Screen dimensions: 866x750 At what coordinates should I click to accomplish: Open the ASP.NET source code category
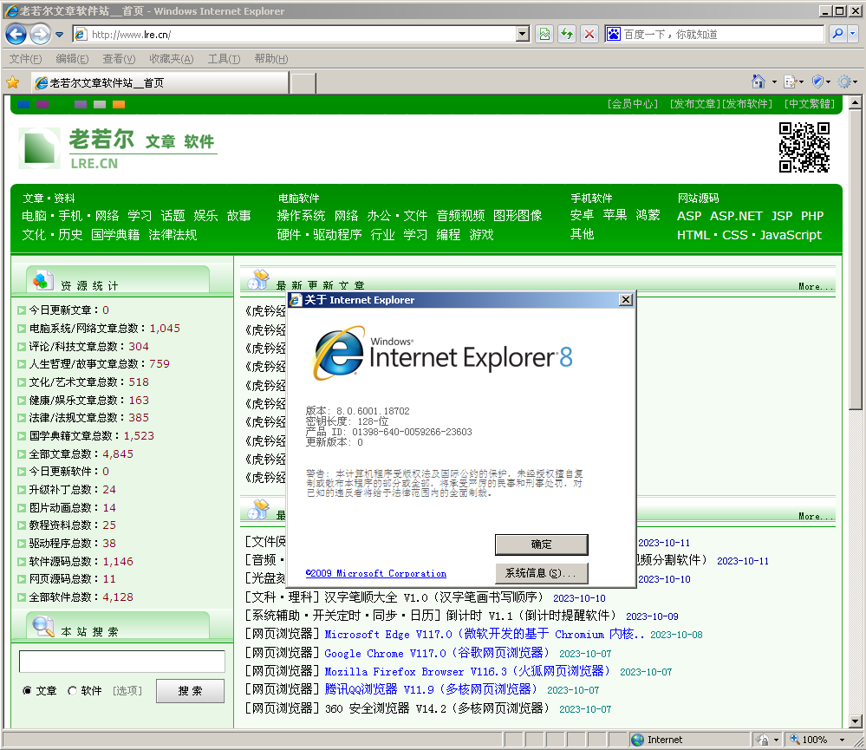[736, 216]
